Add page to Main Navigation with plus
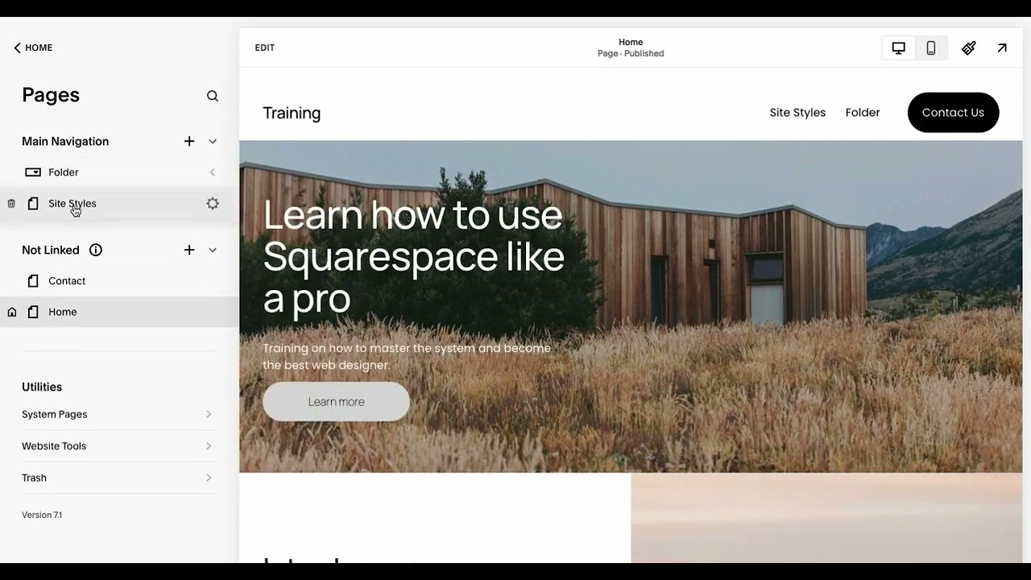This screenshot has width=1031, height=580. coord(189,141)
